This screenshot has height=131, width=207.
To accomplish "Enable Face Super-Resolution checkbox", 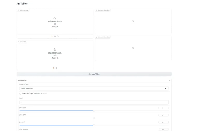I will (20, 94).
